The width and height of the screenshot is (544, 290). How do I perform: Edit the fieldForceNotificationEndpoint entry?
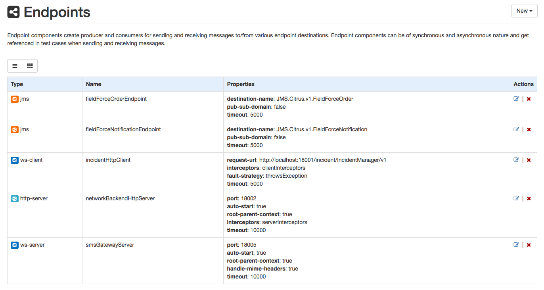[516, 129]
